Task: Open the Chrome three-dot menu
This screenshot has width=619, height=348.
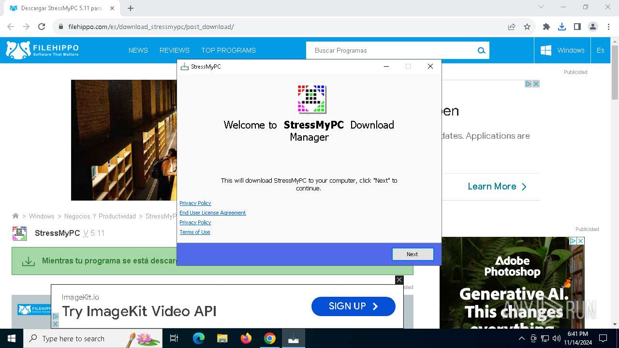Action: coord(608,27)
